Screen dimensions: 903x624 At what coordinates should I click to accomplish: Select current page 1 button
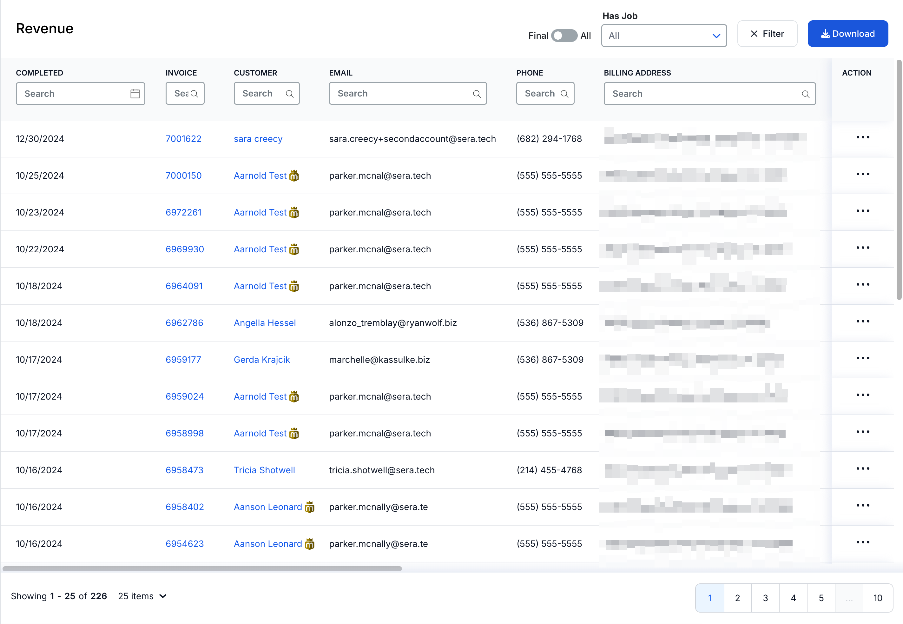point(709,598)
